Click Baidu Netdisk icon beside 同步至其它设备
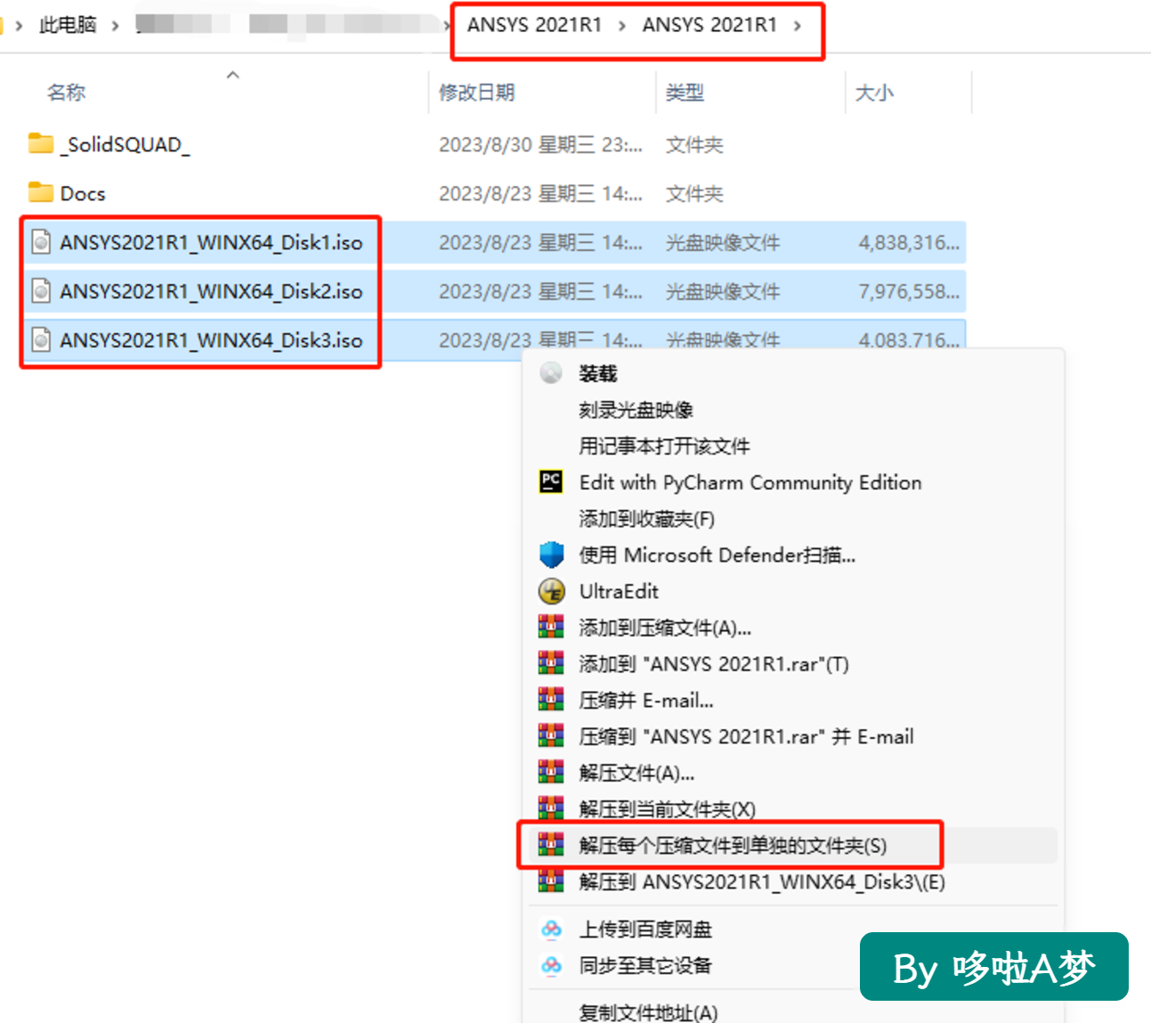1151x1023 pixels. point(552,965)
